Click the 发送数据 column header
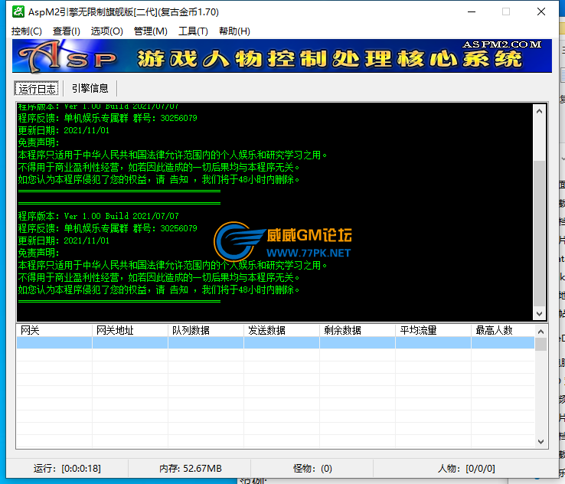 [282, 331]
